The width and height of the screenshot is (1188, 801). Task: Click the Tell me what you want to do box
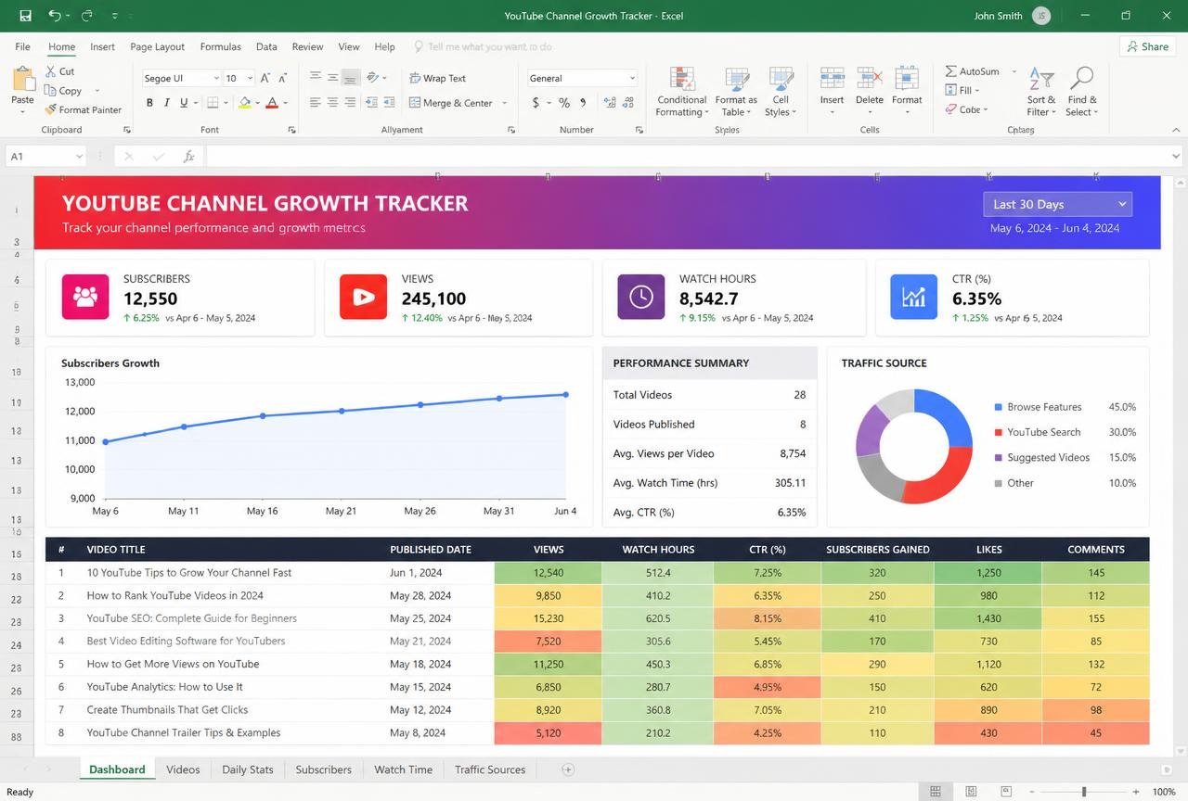pos(482,46)
